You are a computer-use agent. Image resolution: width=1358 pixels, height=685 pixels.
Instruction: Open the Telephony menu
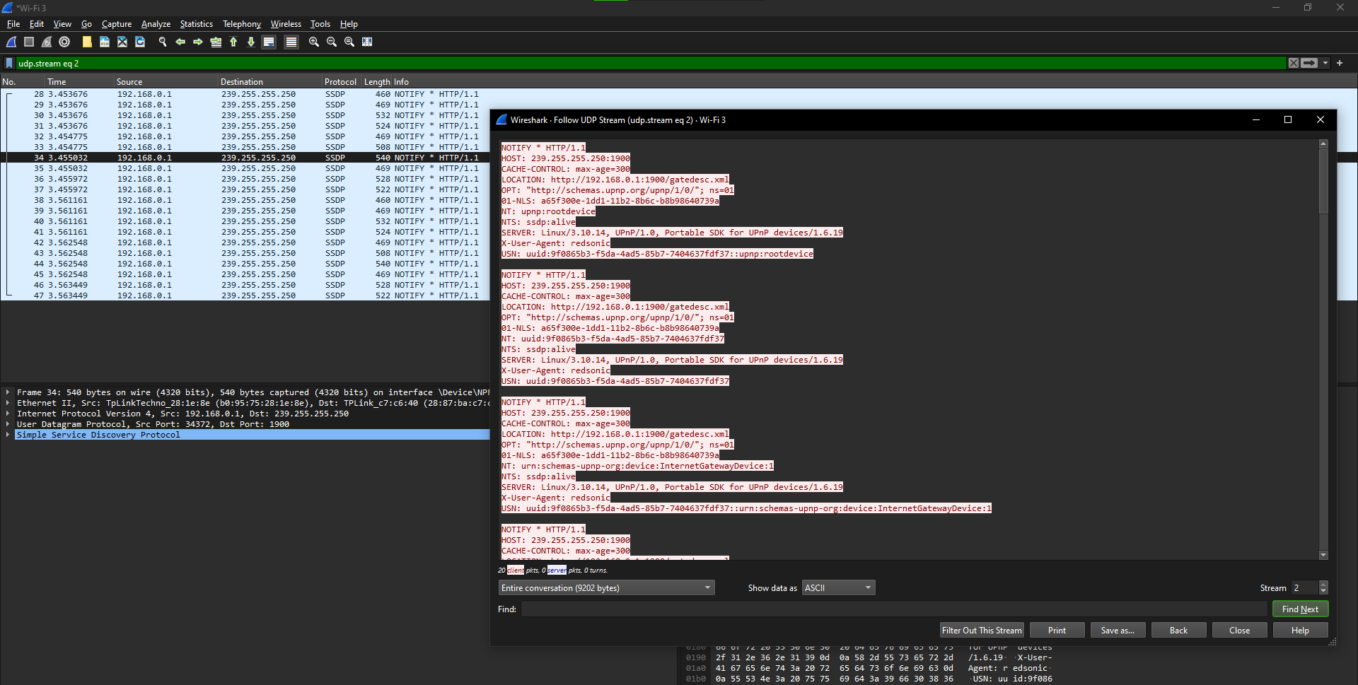pyautogui.click(x=242, y=24)
